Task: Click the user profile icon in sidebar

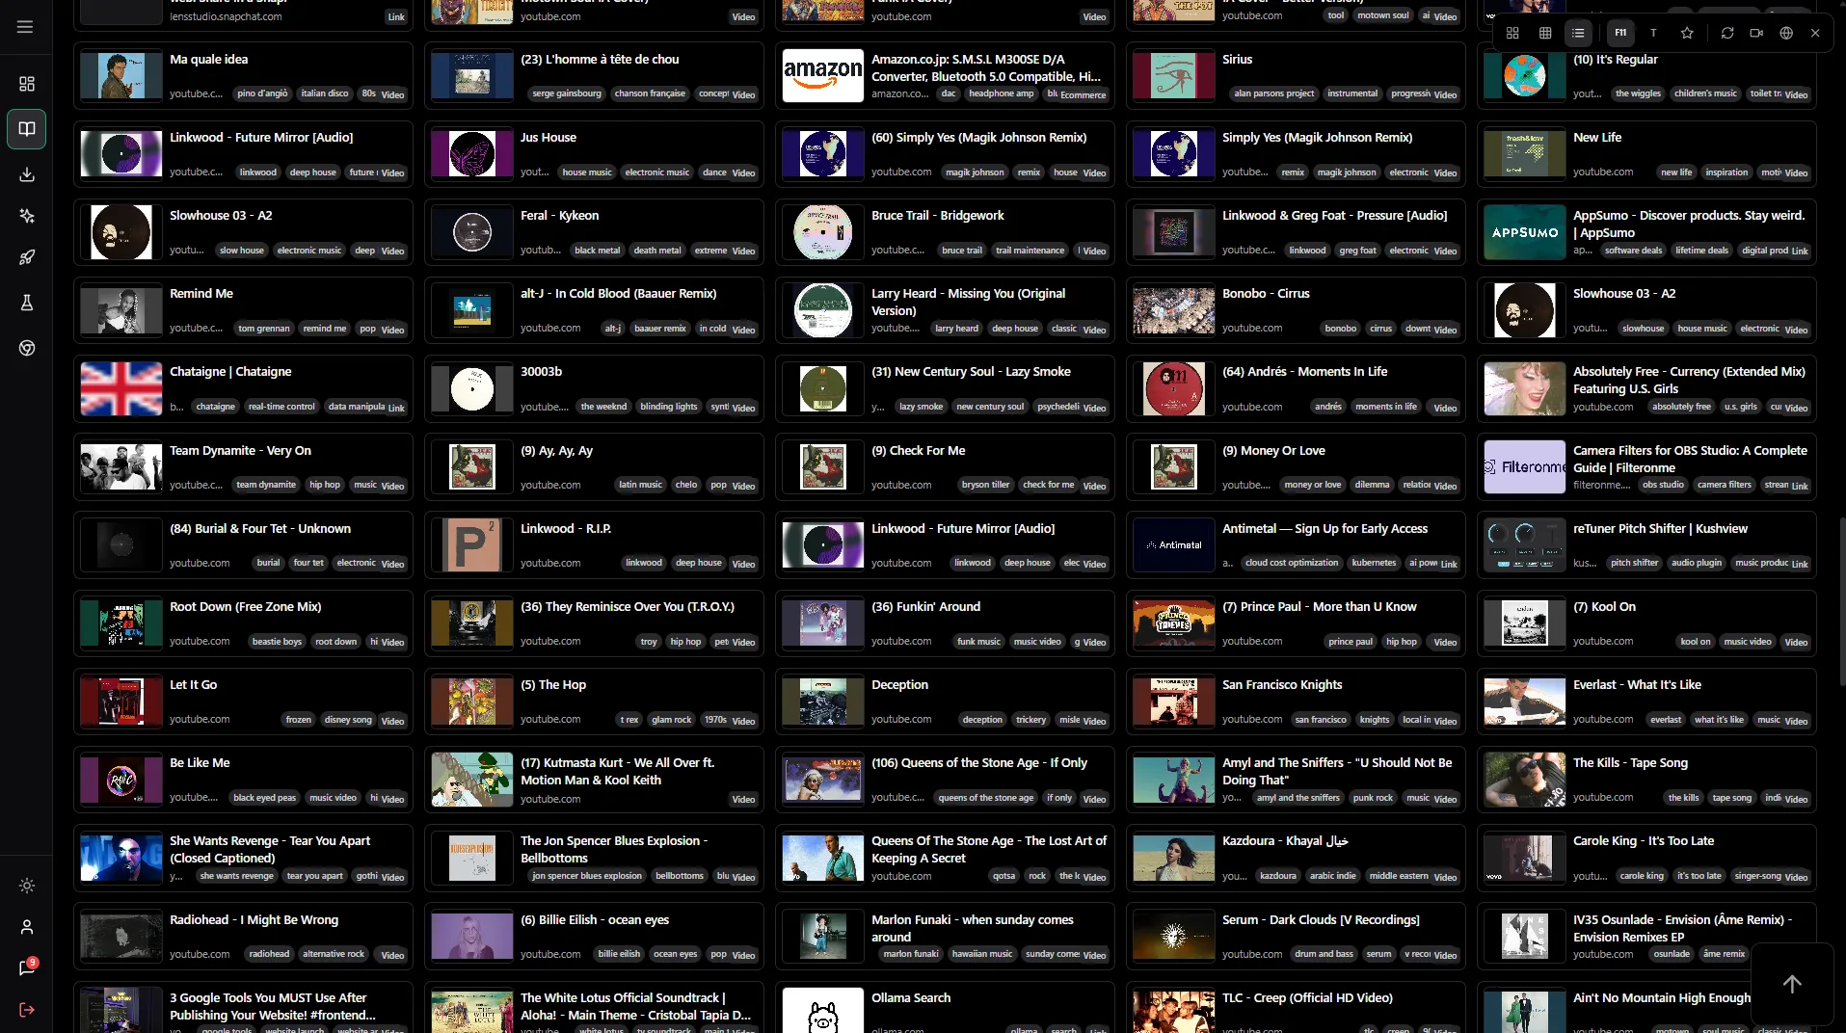Action: [27, 927]
